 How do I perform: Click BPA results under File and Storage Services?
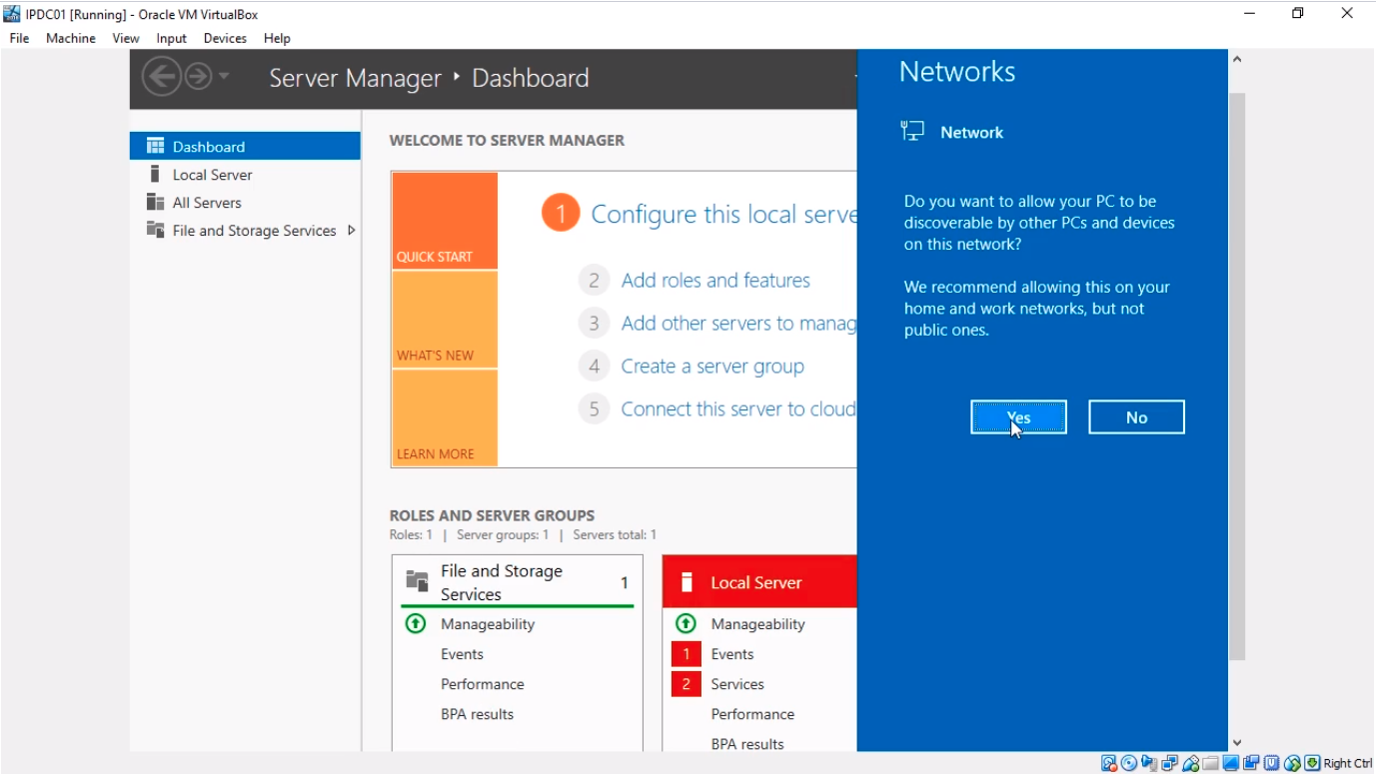pyautogui.click(x=478, y=714)
